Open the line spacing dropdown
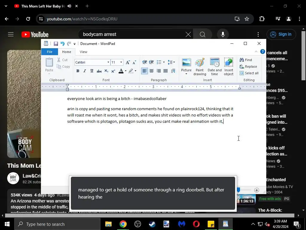This screenshot has width=306, height=230. [x=171, y=62]
